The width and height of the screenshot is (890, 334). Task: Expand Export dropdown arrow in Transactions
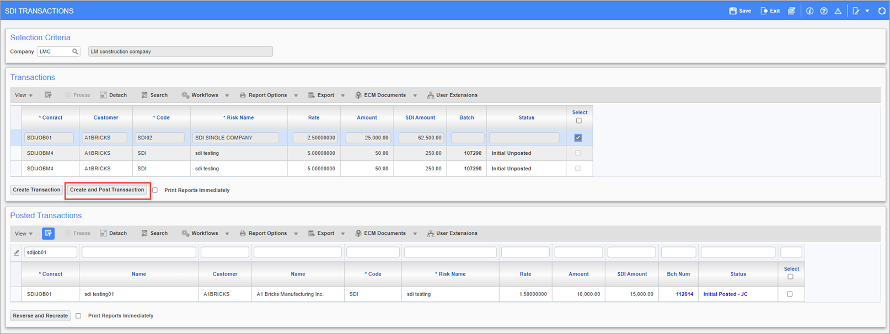343,96
